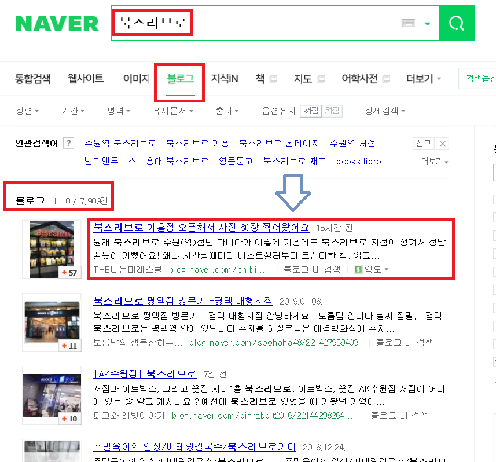Click 블로그 내 검색 for THE나은미래스쿨 result

click(312, 270)
